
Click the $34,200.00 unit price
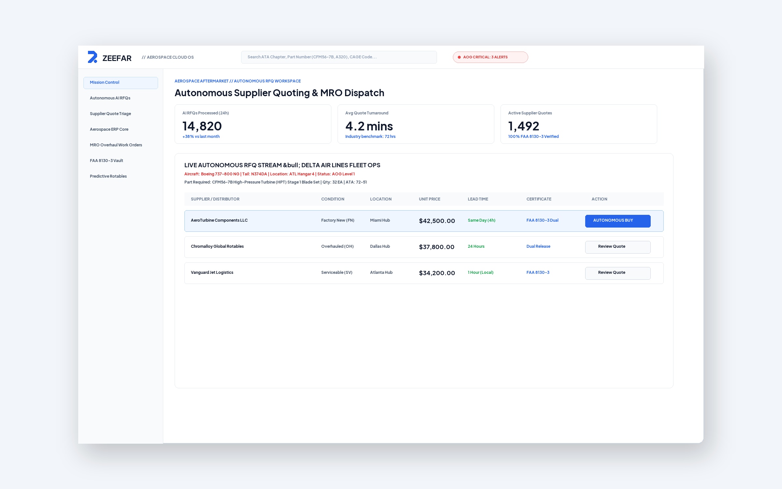[437, 273]
